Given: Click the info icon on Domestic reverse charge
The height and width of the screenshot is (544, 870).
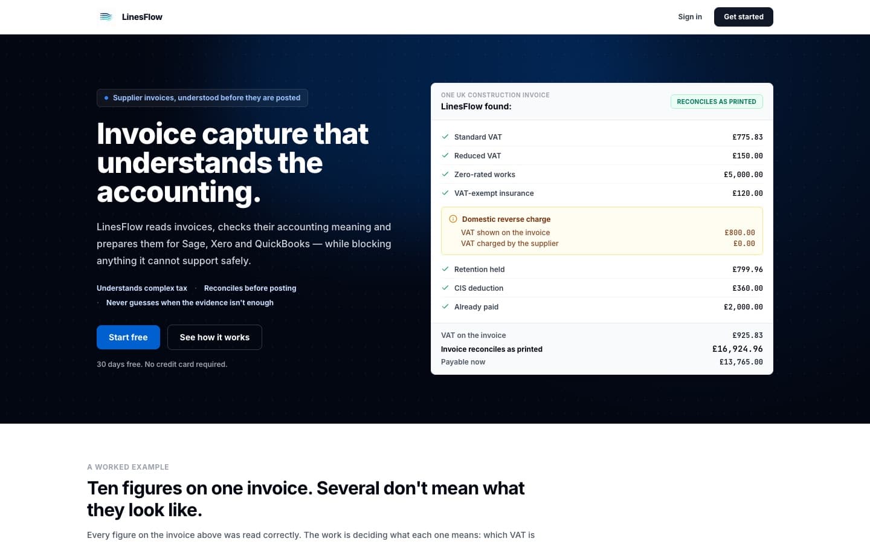Looking at the screenshot, I should coord(453,219).
